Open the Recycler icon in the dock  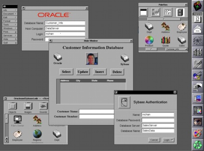(198, 145)
